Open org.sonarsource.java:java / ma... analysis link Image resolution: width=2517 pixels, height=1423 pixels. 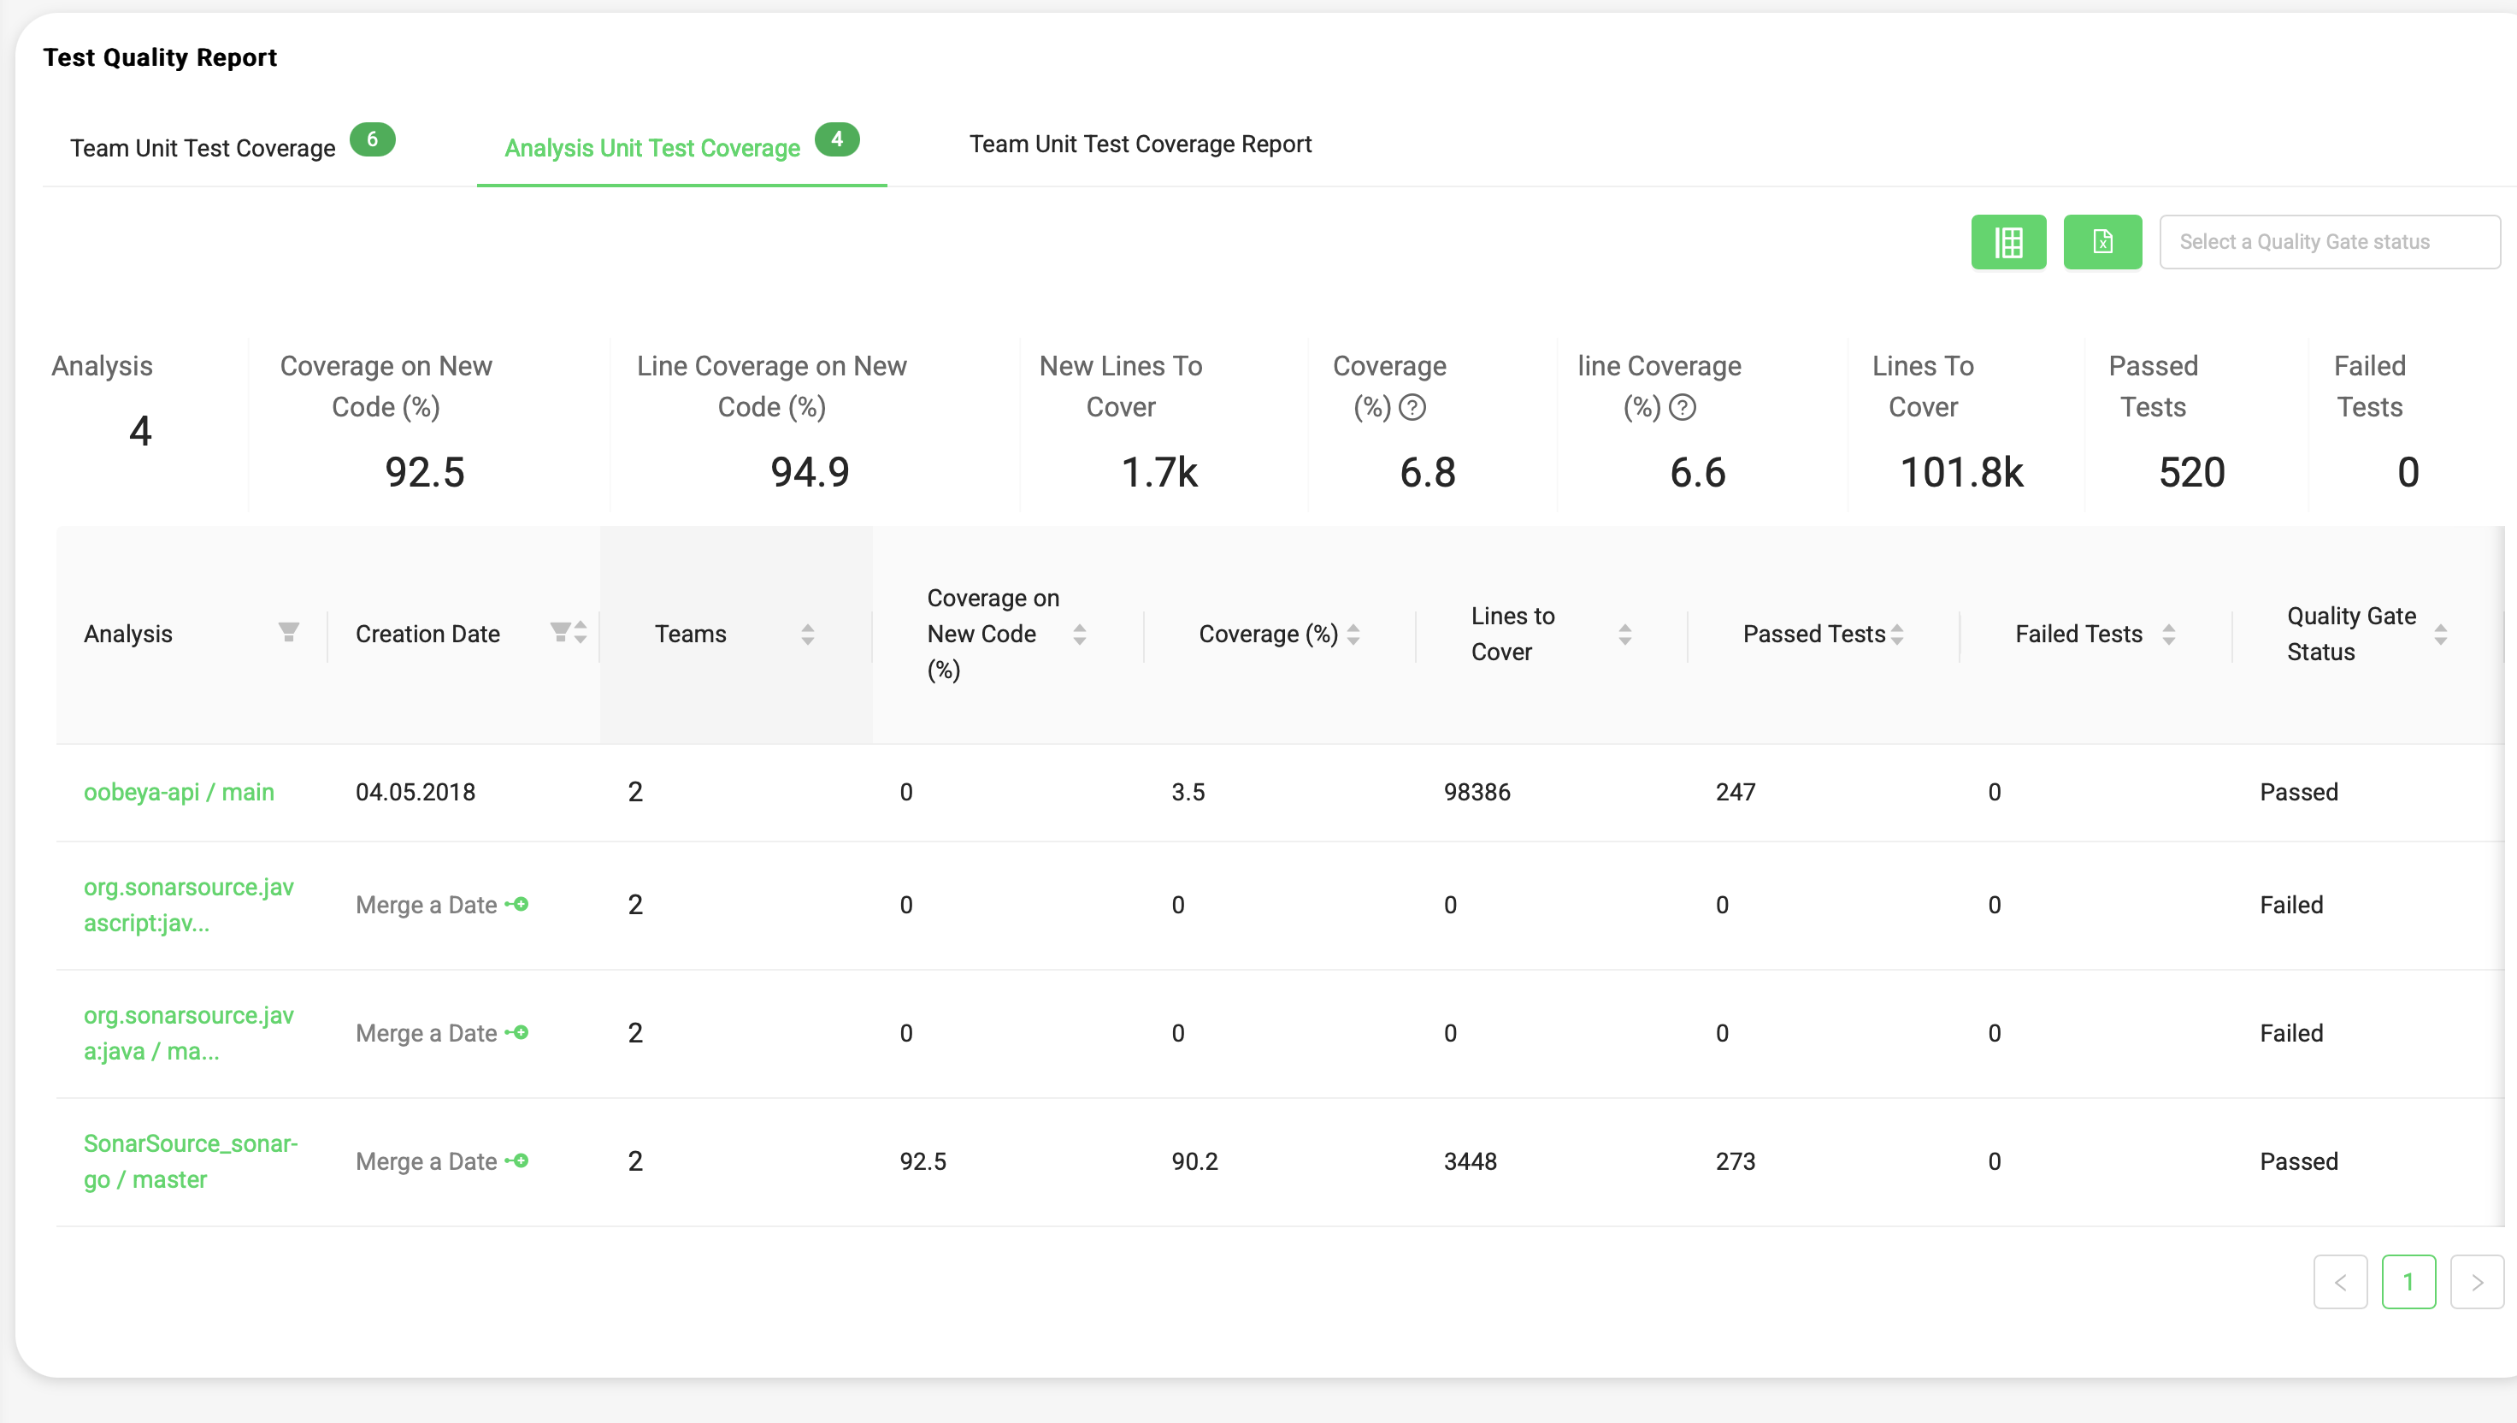pyautogui.click(x=187, y=1033)
